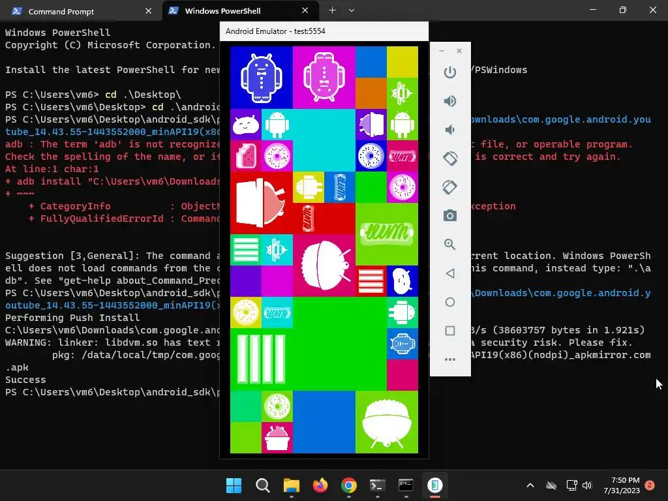
Task: Activate emulator zoom magnifier icon
Action: [x=450, y=244]
